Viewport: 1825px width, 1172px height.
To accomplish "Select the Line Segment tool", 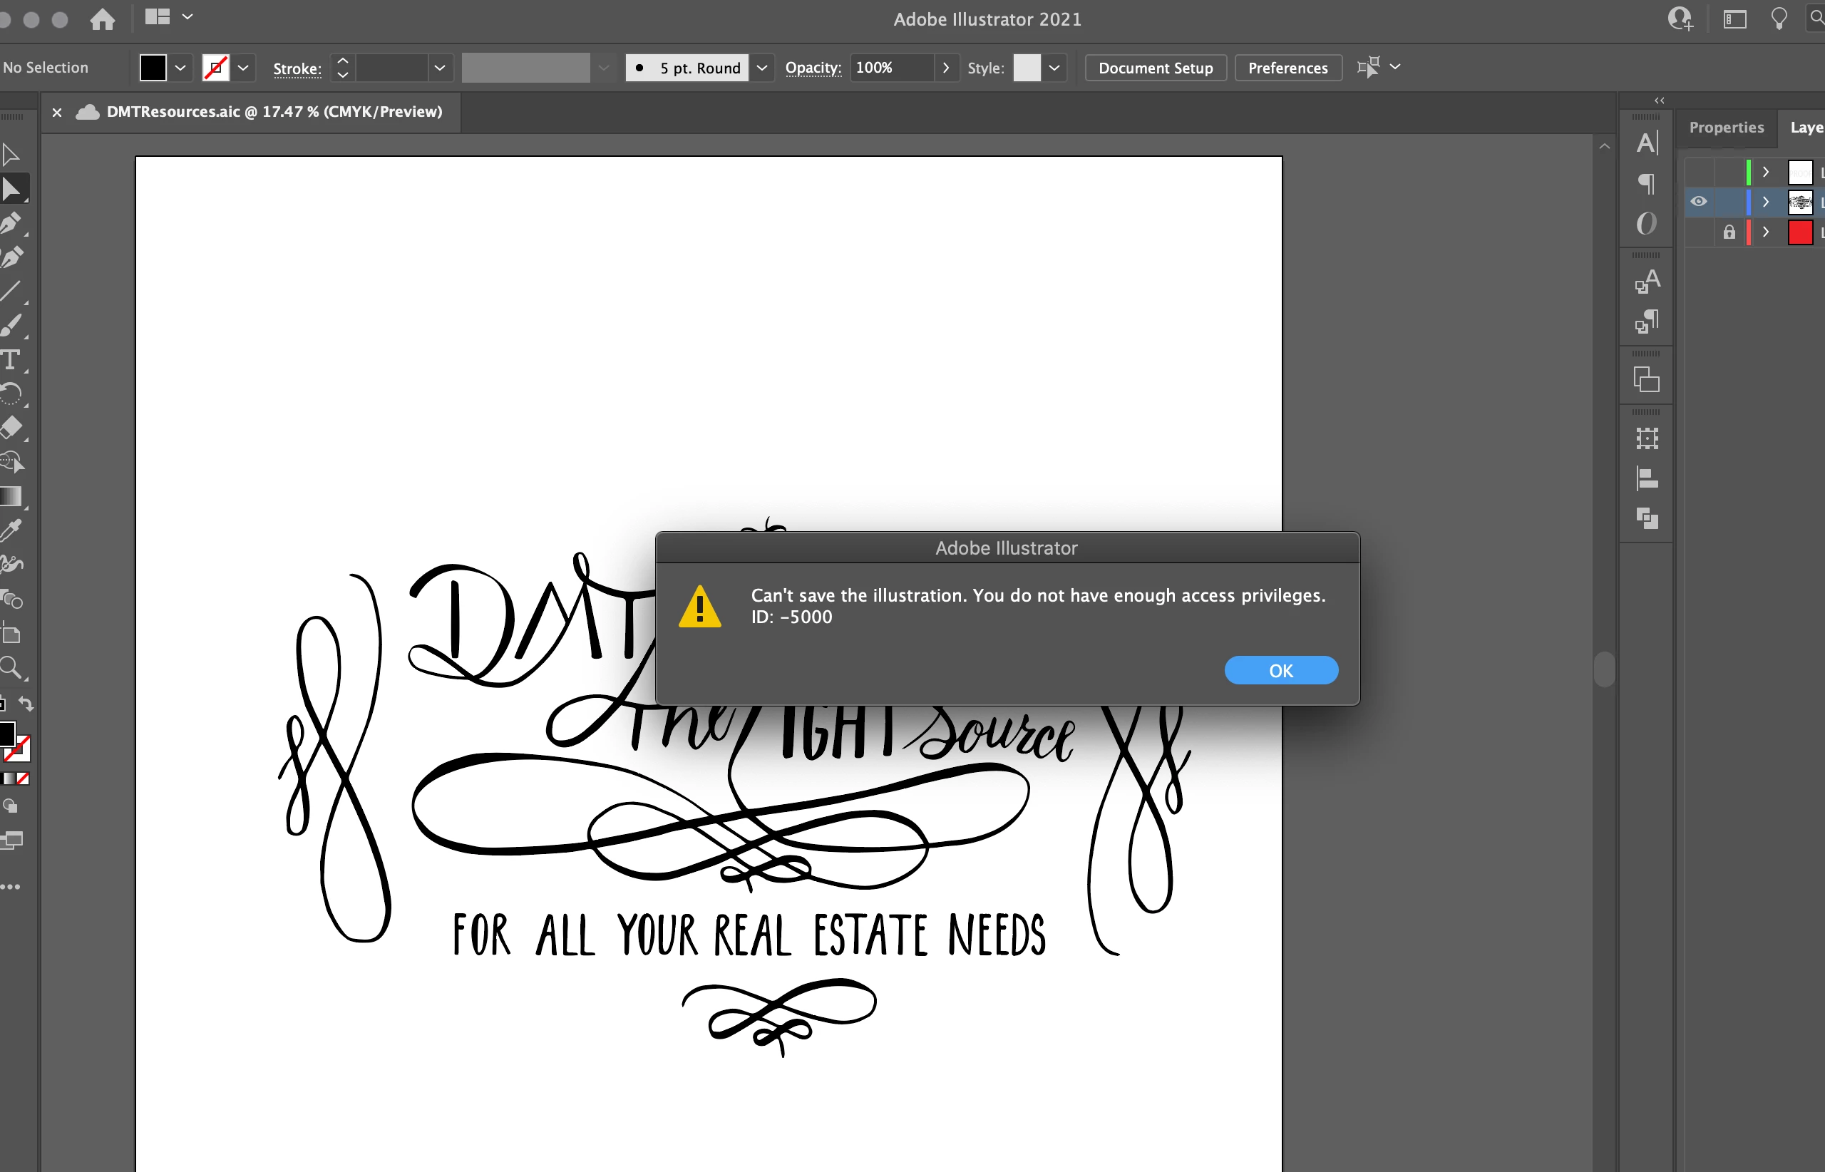I will pyautogui.click(x=11, y=292).
